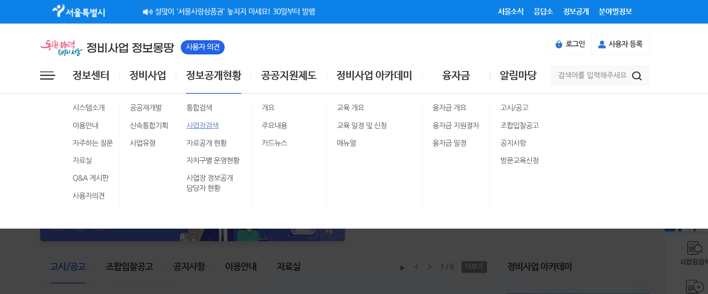
Task: Select 자료실 in the 정보센터 submenu
Action: [82, 160]
